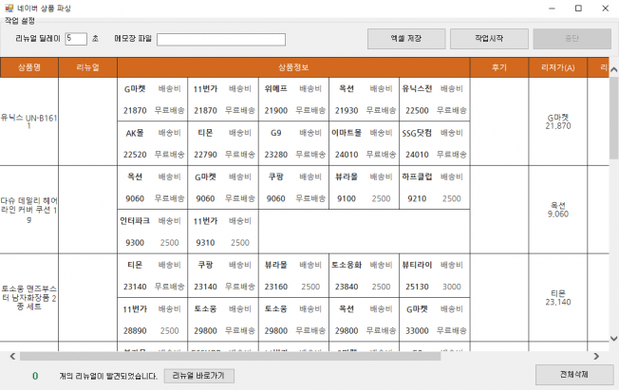Click the 인터파크 price 9300
Screen dimensions: 619x390
(135, 243)
